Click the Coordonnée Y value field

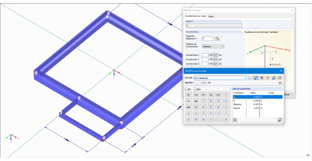click(x=208, y=59)
